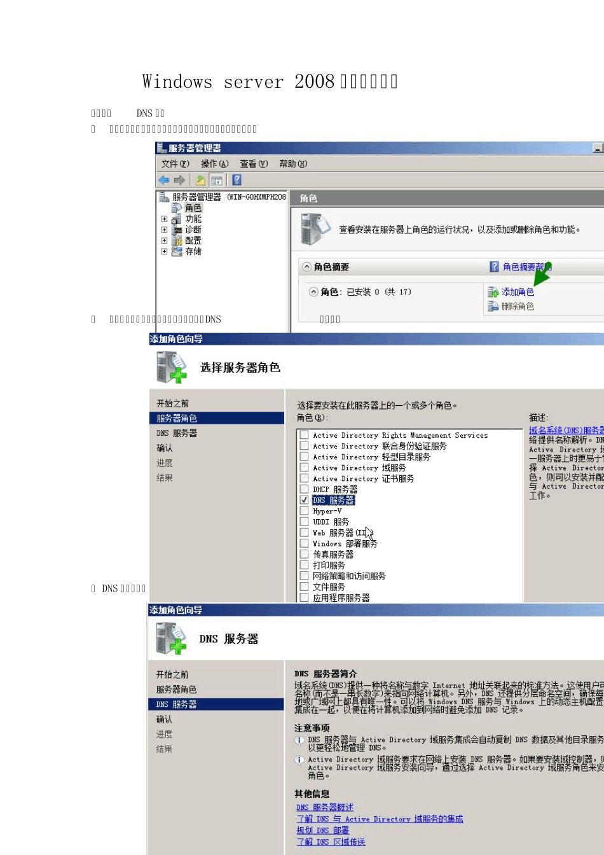Check the DHCP 服务器 role
Image resolution: width=604 pixels, height=855 pixels.
304,489
